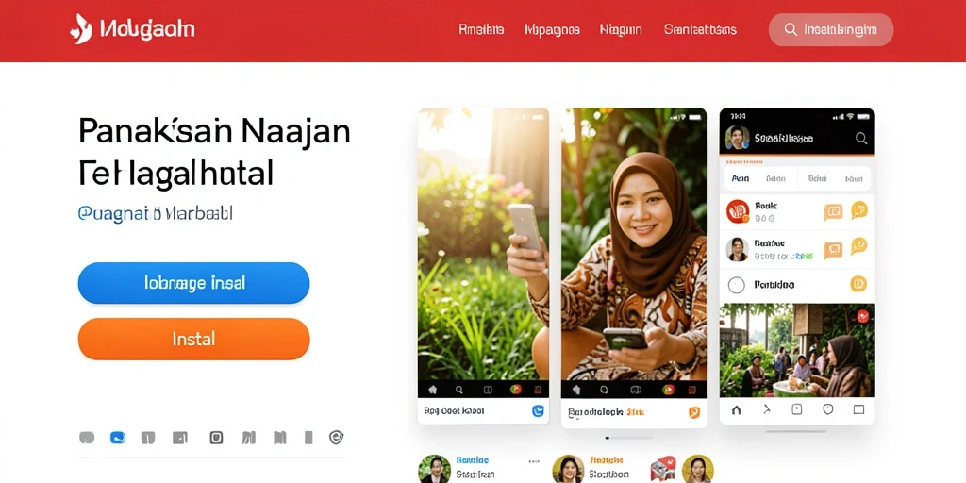Tap the red icon ending the garden phone bottom bar

tap(538, 390)
